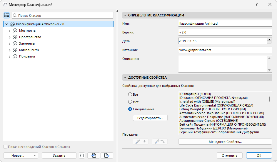Click the import classification icon button

(94, 156)
